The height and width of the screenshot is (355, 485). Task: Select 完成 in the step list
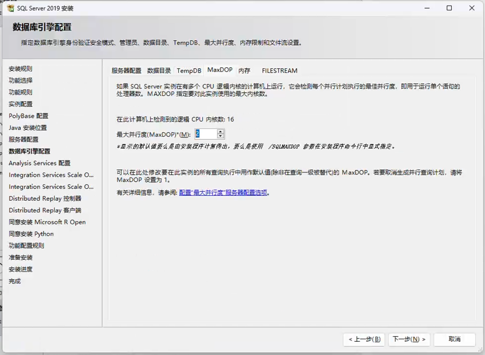[15, 281]
